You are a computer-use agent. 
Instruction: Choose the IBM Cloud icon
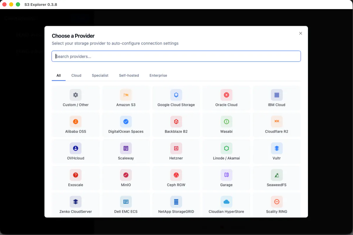point(277,95)
